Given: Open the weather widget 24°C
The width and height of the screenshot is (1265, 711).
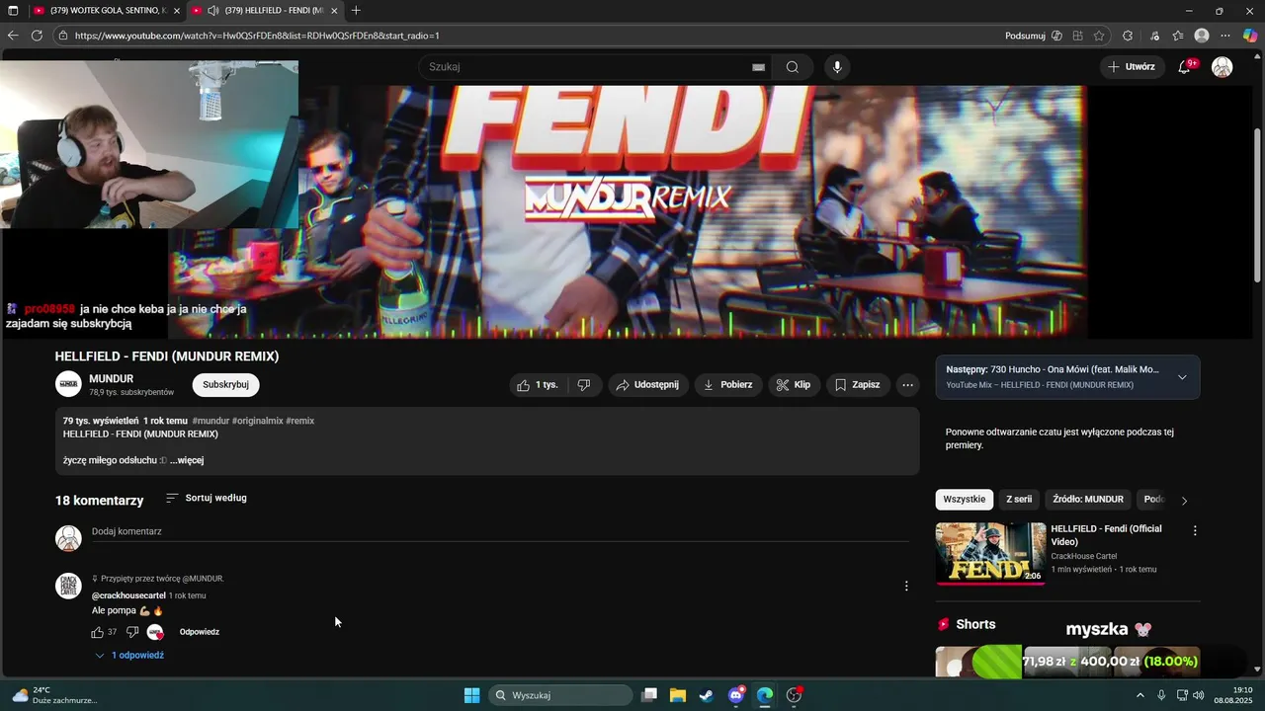Looking at the screenshot, I should coord(53,695).
